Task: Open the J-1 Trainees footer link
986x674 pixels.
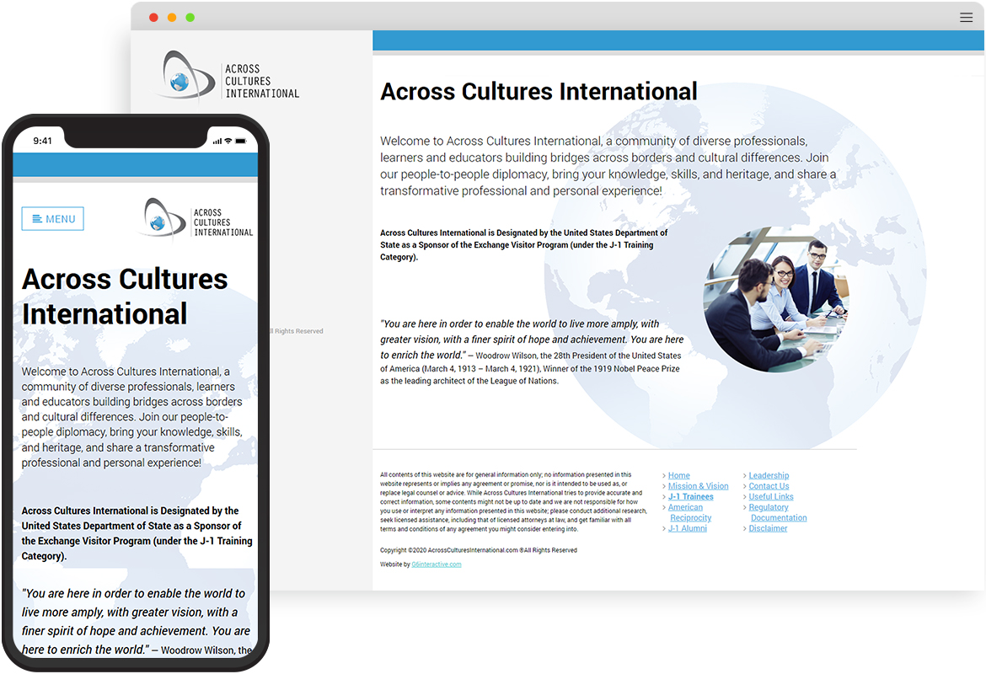Action: pos(690,497)
